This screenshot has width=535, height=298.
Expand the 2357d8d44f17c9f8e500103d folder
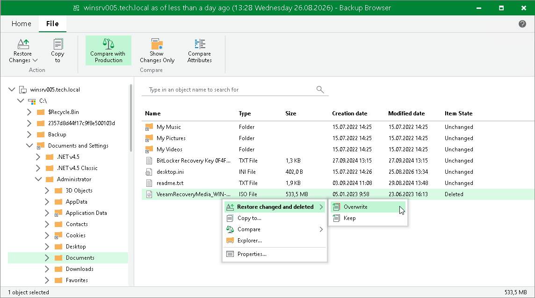pyautogui.click(x=29, y=123)
